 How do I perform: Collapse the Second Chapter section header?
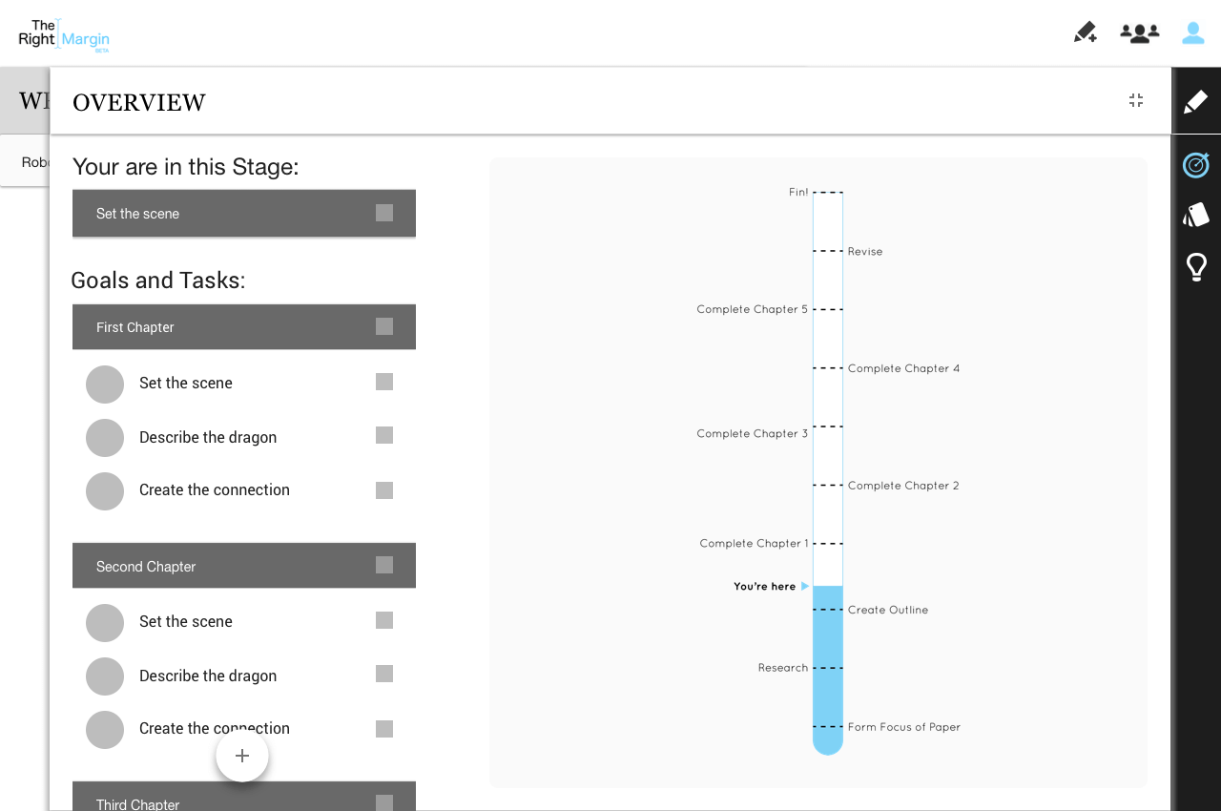219,566
